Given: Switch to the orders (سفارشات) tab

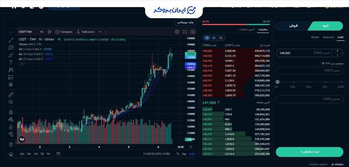Looking at the screenshot, I should click(263, 30).
